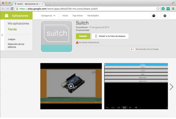Open Juegos in the sidebar

coord(11,39)
